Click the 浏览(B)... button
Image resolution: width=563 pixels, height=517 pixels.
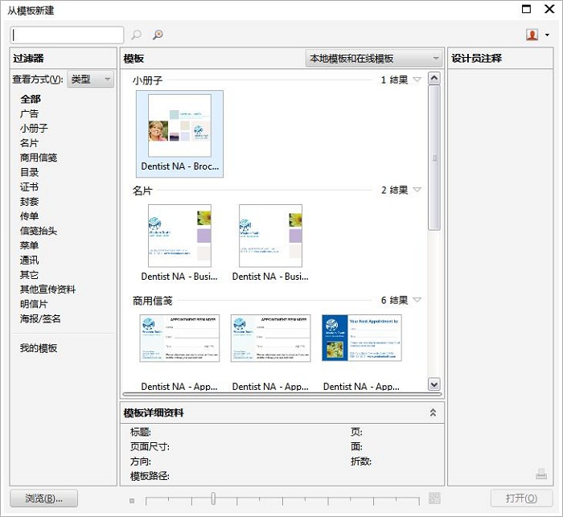(x=44, y=499)
